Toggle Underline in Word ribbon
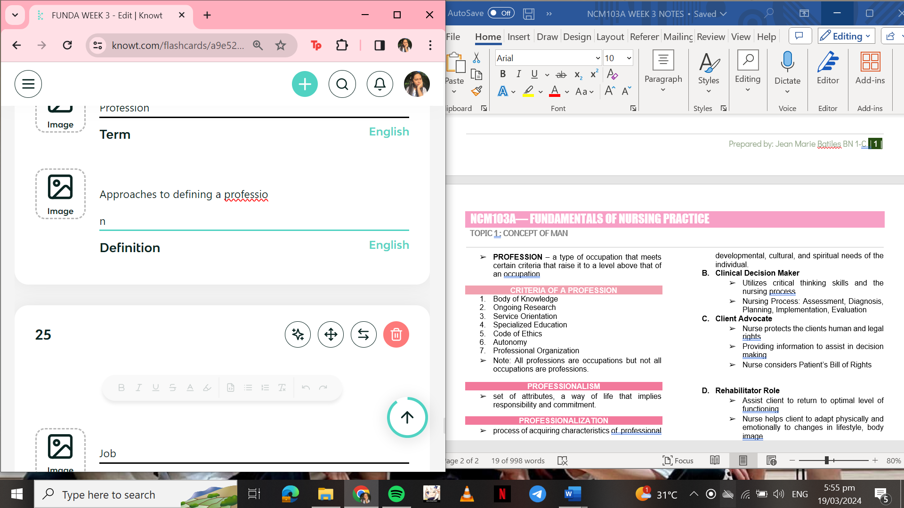 534,74
